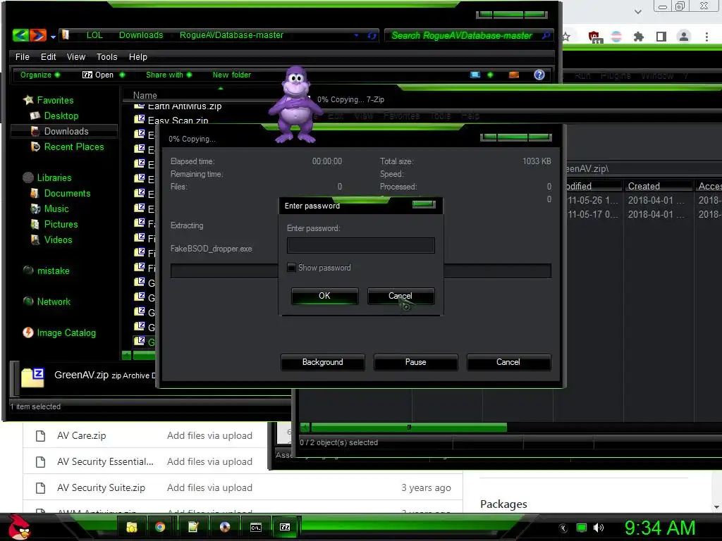Image resolution: width=722 pixels, height=541 pixels.
Task: Click the blue help question mark icon
Action: click(x=539, y=75)
